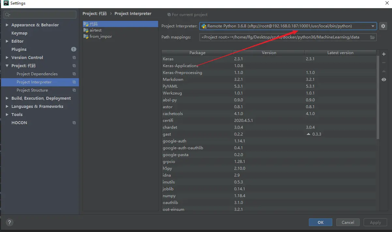Viewport: 392px width, 232px height.
Task: Click the upgrade package arrow icon
Action: tap(384, 71)
